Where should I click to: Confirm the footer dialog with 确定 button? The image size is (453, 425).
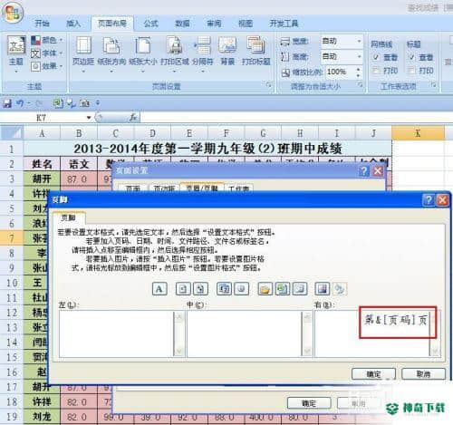(373, 374)
